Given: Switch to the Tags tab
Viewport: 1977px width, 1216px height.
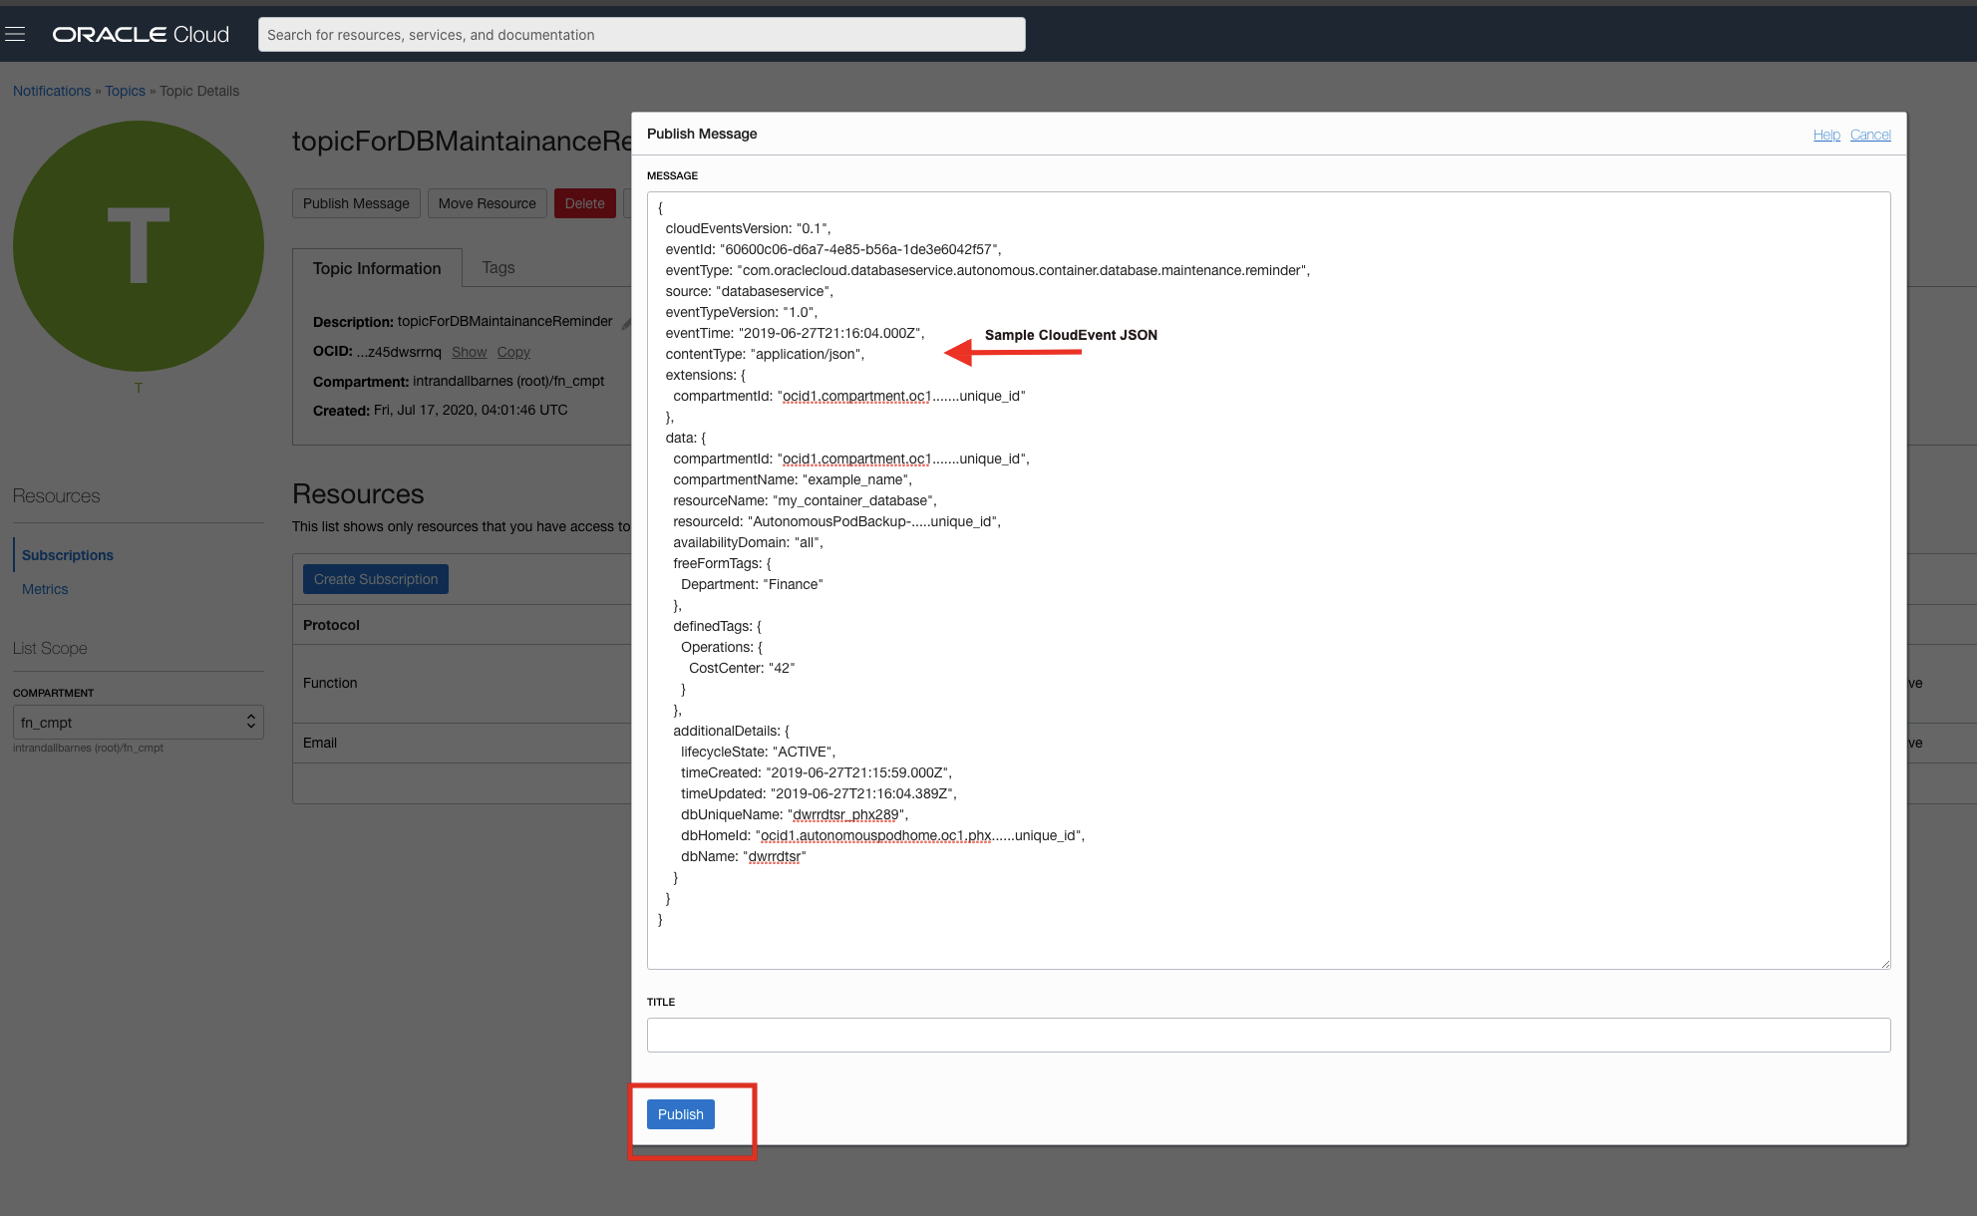Looking at the screenshot, I should click(x=497, y=268).
